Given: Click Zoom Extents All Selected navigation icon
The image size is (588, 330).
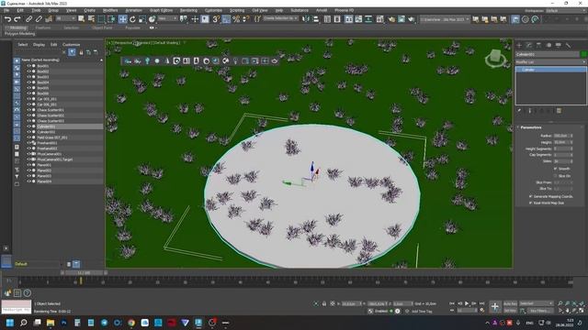Looking at the screenshot, I should pos(582,303).
